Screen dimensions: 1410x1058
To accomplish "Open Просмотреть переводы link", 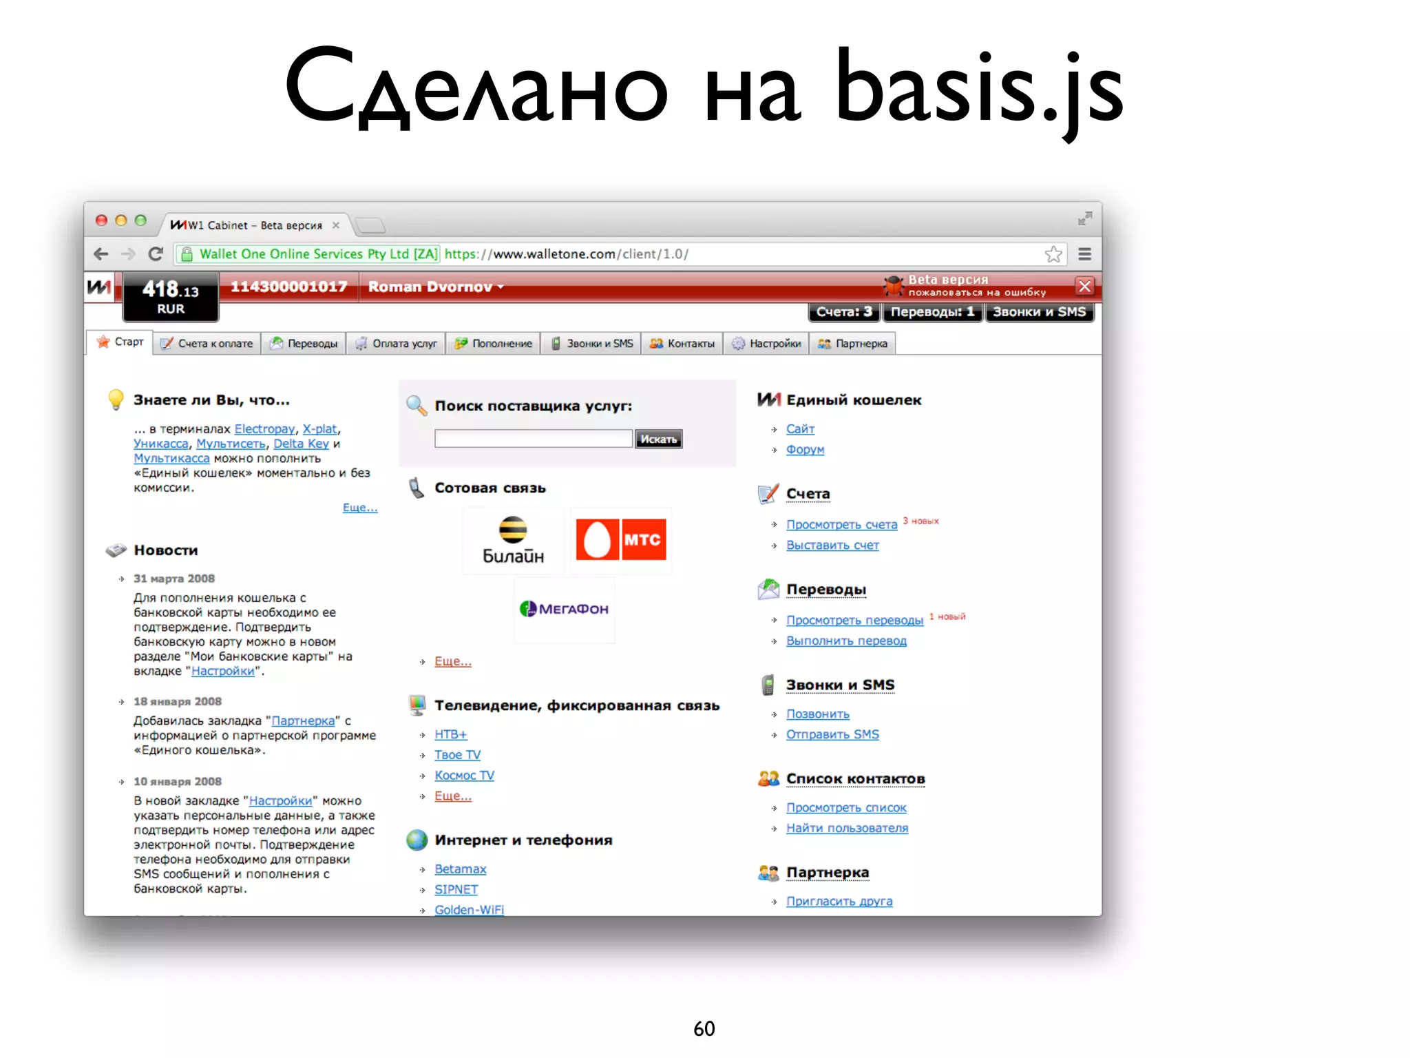I will click(855, 621).
